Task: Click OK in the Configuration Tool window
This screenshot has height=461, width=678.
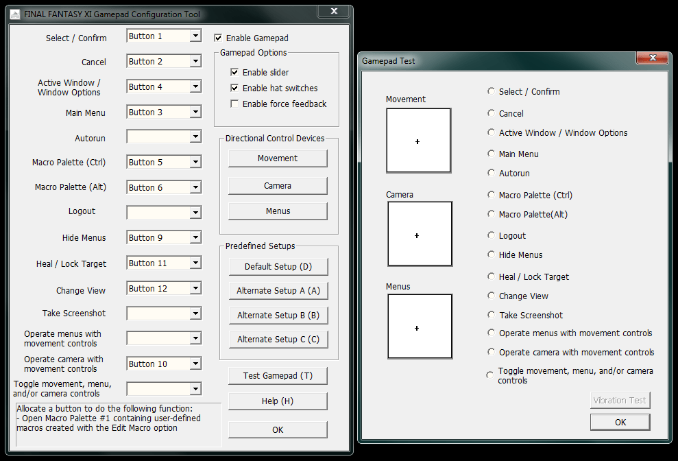Action: pyautogui.click(x=278, y=430)
